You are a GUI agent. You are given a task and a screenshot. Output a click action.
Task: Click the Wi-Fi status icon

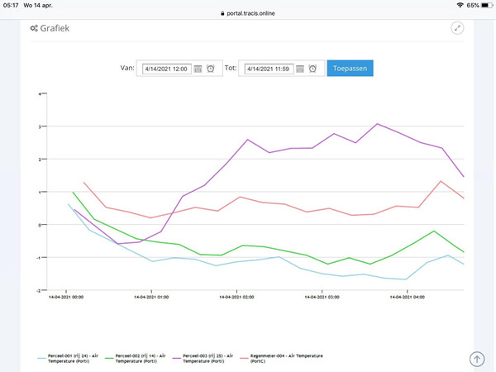pyautogui.click(x=459, y=5)
